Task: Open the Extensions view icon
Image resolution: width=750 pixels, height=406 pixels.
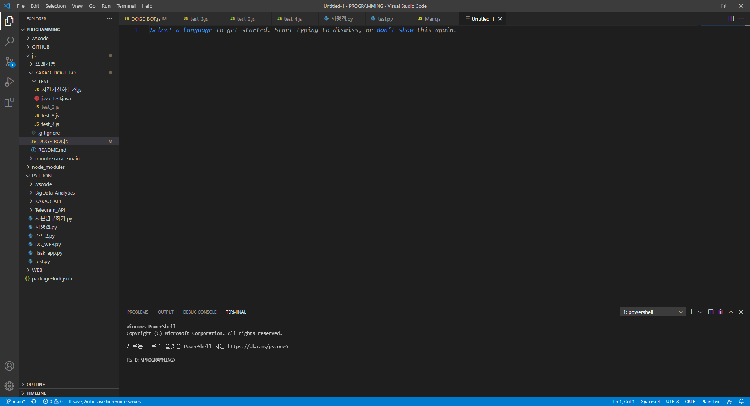Action: pos(9,102)
